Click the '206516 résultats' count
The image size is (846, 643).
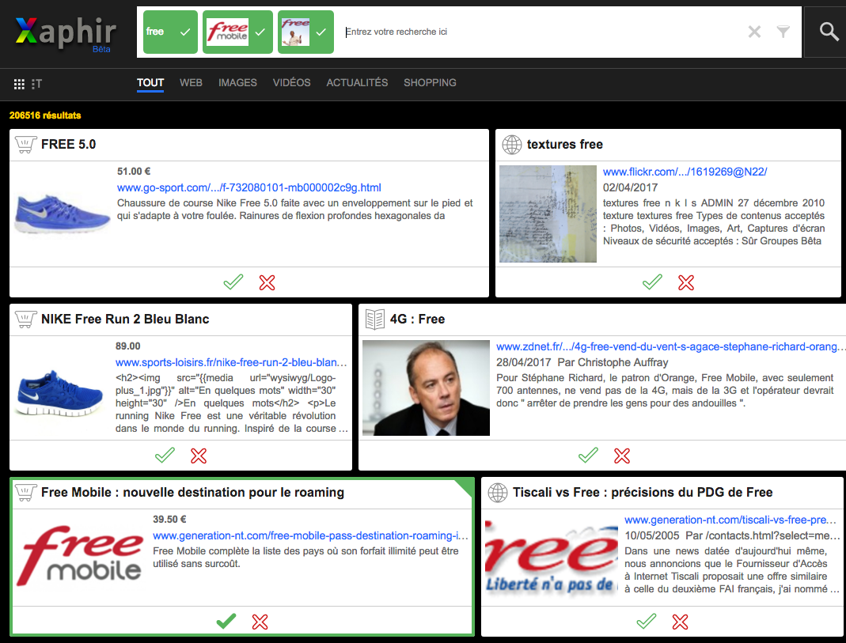[45, 115]
